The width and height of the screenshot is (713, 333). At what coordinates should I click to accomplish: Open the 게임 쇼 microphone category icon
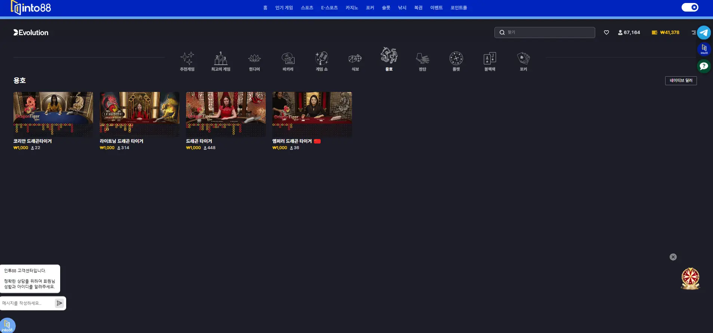click(322, 58)
